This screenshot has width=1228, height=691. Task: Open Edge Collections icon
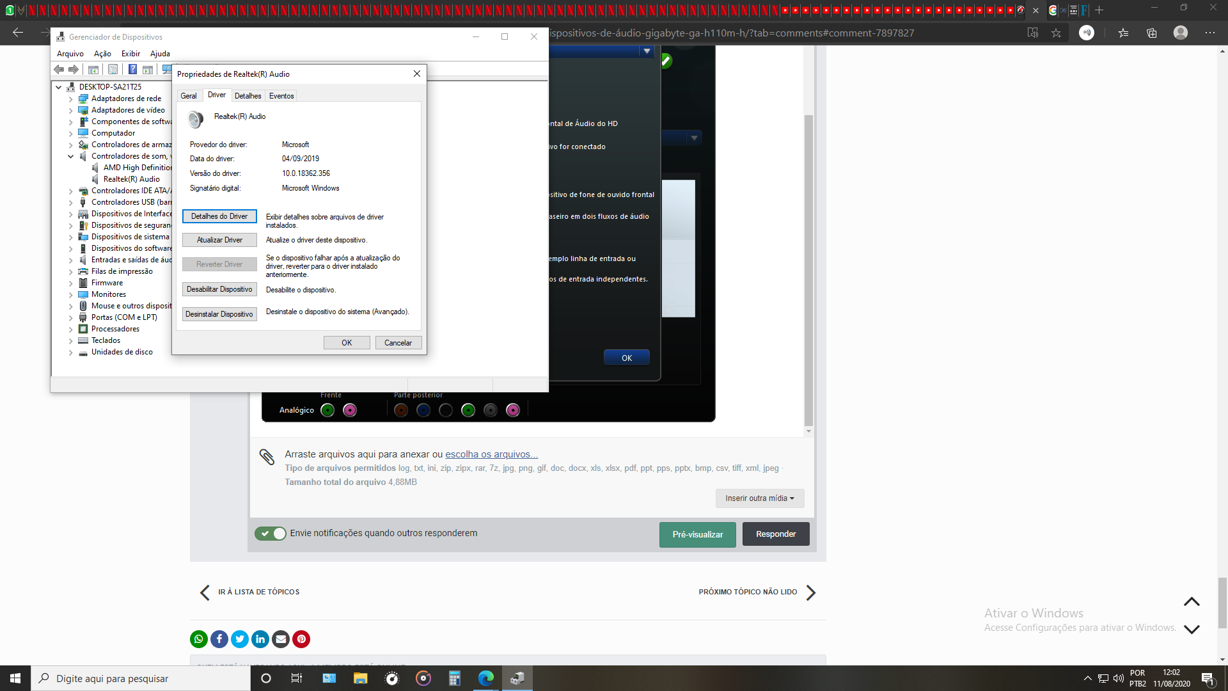pos(1152,33)
